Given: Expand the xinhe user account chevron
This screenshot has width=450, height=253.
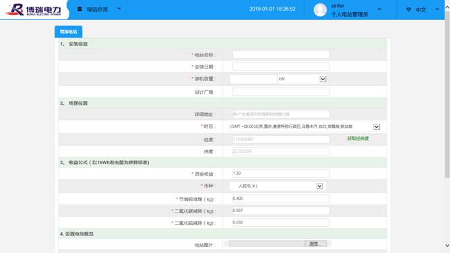Looking at the screenshot, I should 379,9.
